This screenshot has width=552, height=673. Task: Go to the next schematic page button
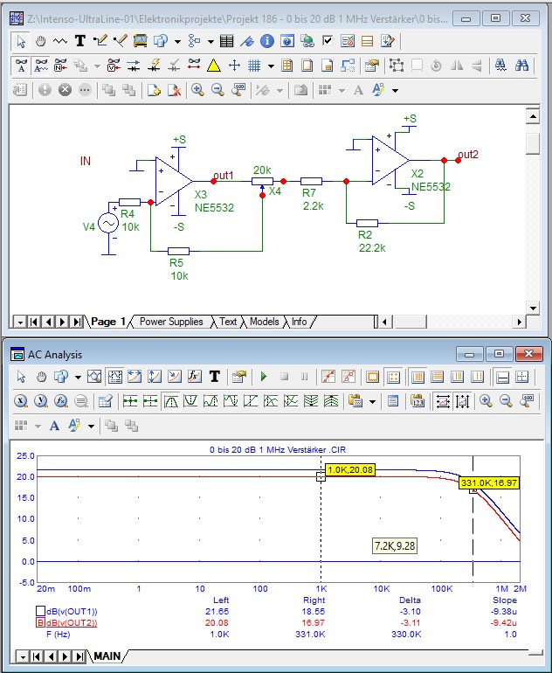pos(63,322)
